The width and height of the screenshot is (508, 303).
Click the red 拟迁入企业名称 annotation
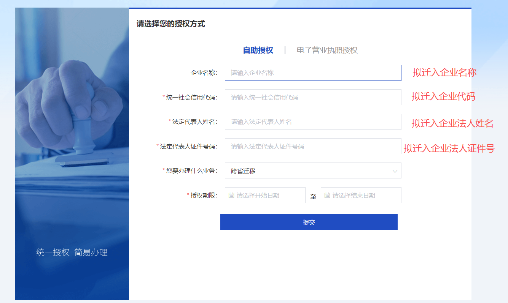click(x=444, y=73)
